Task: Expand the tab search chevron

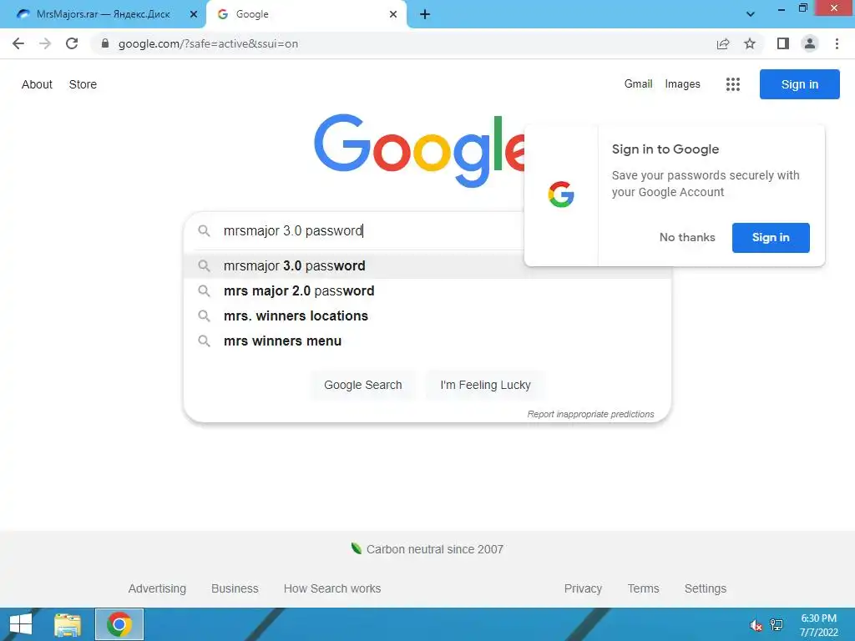Action: click(751, 14)
